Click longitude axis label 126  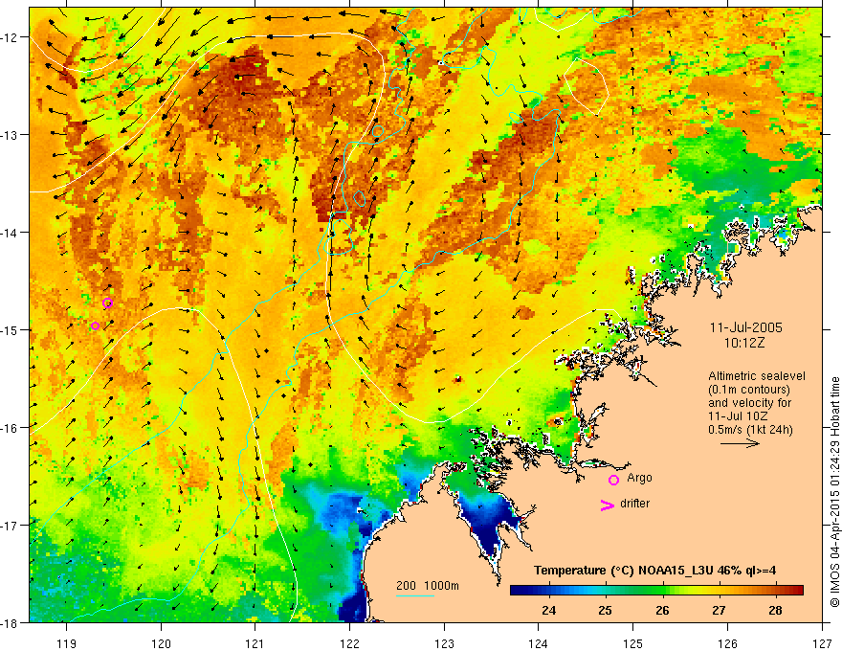coord(727,643)
